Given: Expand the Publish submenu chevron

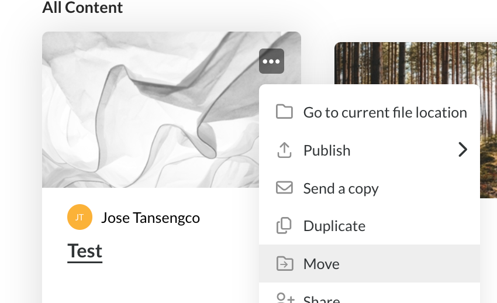Looking at the screenshot, I should click(463, 150).
